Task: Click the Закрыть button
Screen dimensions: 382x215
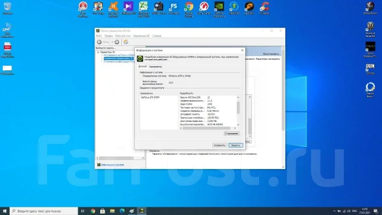Action: (236, 145)
